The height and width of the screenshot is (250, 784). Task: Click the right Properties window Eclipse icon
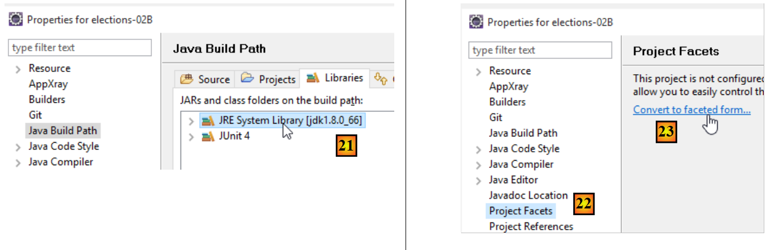tap(476, 22)
